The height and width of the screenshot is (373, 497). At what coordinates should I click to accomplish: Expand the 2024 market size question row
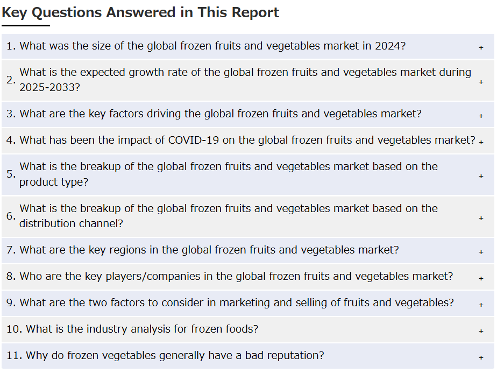(248, 46)
